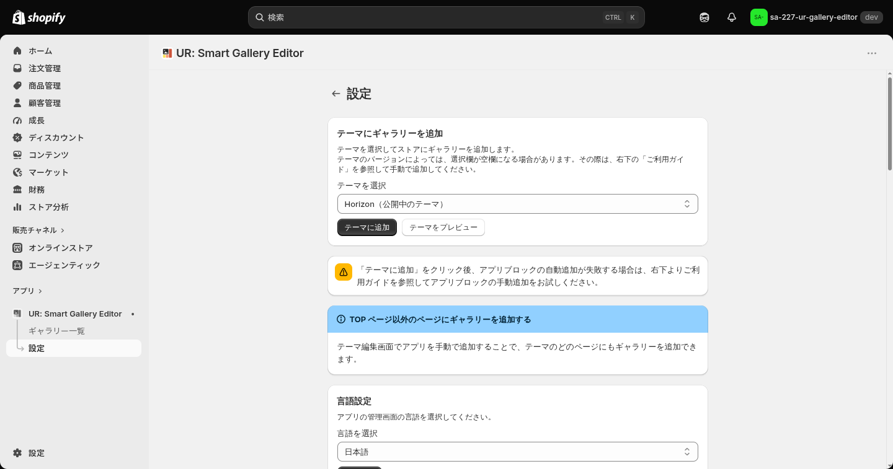Click the info icon in blue banner
The height and width of the screenshot is (469, 893).
(340, 320)
